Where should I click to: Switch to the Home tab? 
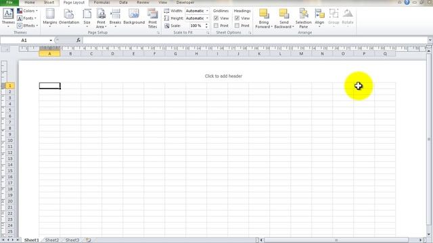coord(30,3)
